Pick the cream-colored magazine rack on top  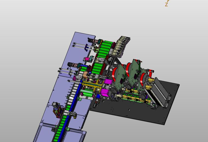click(121, 47)
